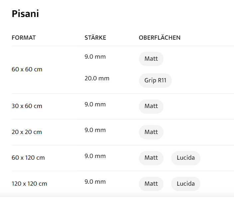This screenshot has height=202, width=234.
Task: Click the FORMAT column header
Action: coord(24,38)
